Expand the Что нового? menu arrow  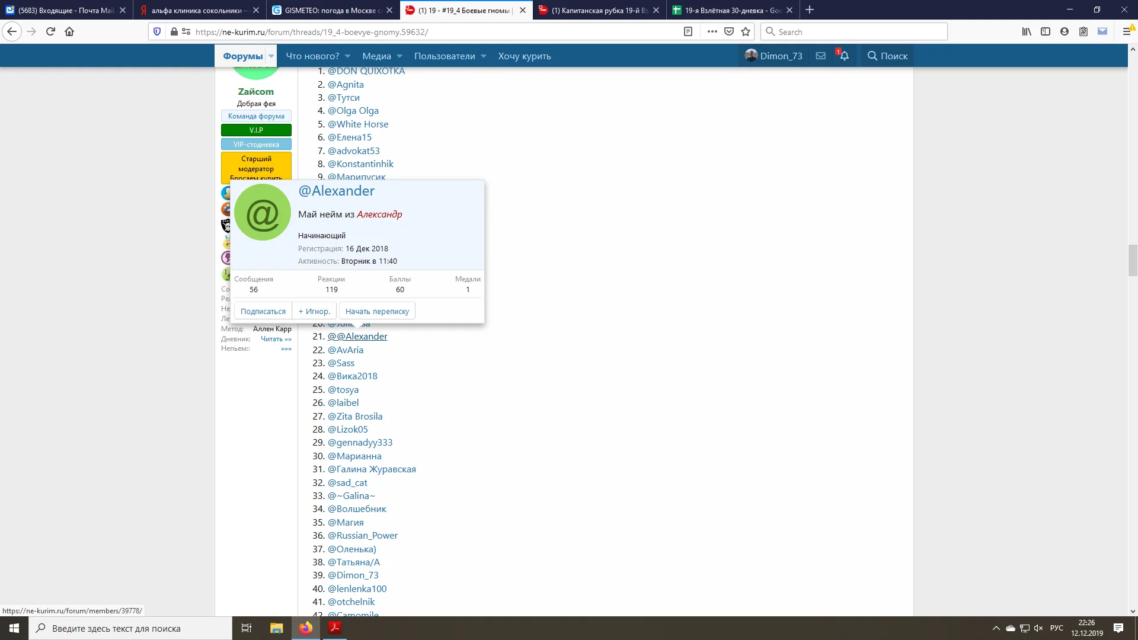click(x=348, y=56)
